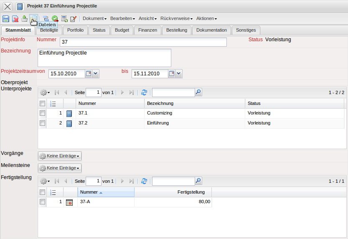Check the box for subproject 37.2

[42, 123]
